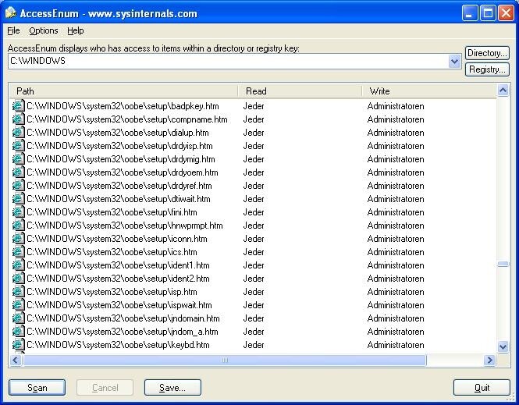This screenshot has width=519, height=405.
Task: Click the horizontal scrollbar left arrow
Action: pos(16,360)
